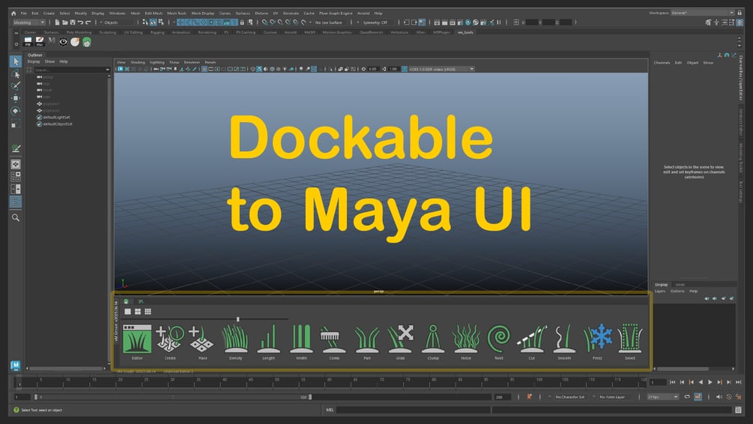Set icon layout to medium grid view
753x424 pixels.
[x=138, y=312]
